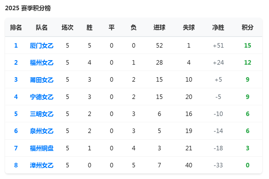This screenshot has height=179, width=269.
Task: Select the 莆田女乙 team name
Action: point(41,79)
